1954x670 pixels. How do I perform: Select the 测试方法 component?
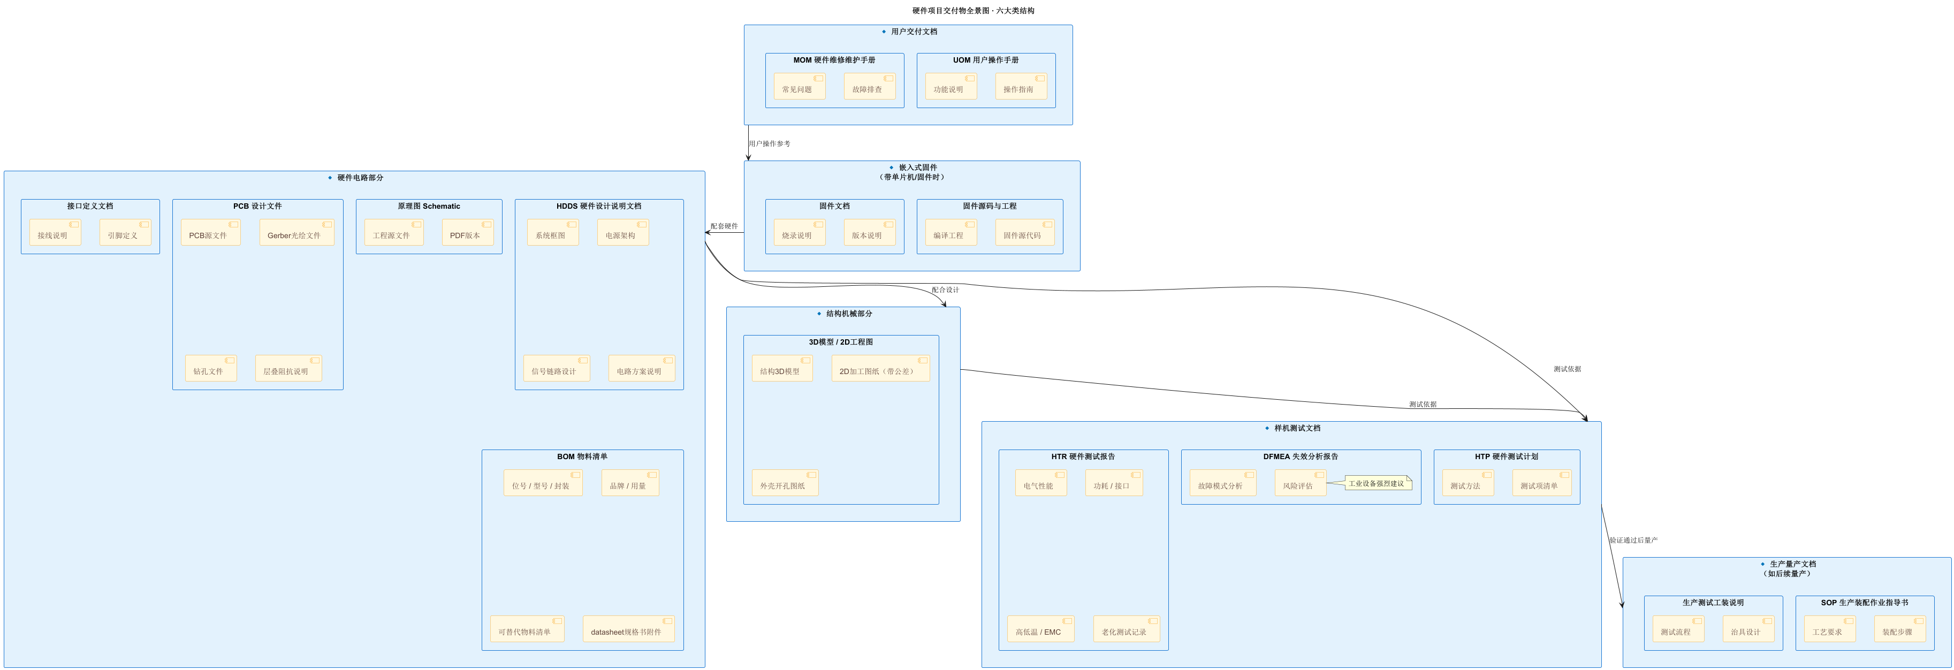[x=1468, y=483]
